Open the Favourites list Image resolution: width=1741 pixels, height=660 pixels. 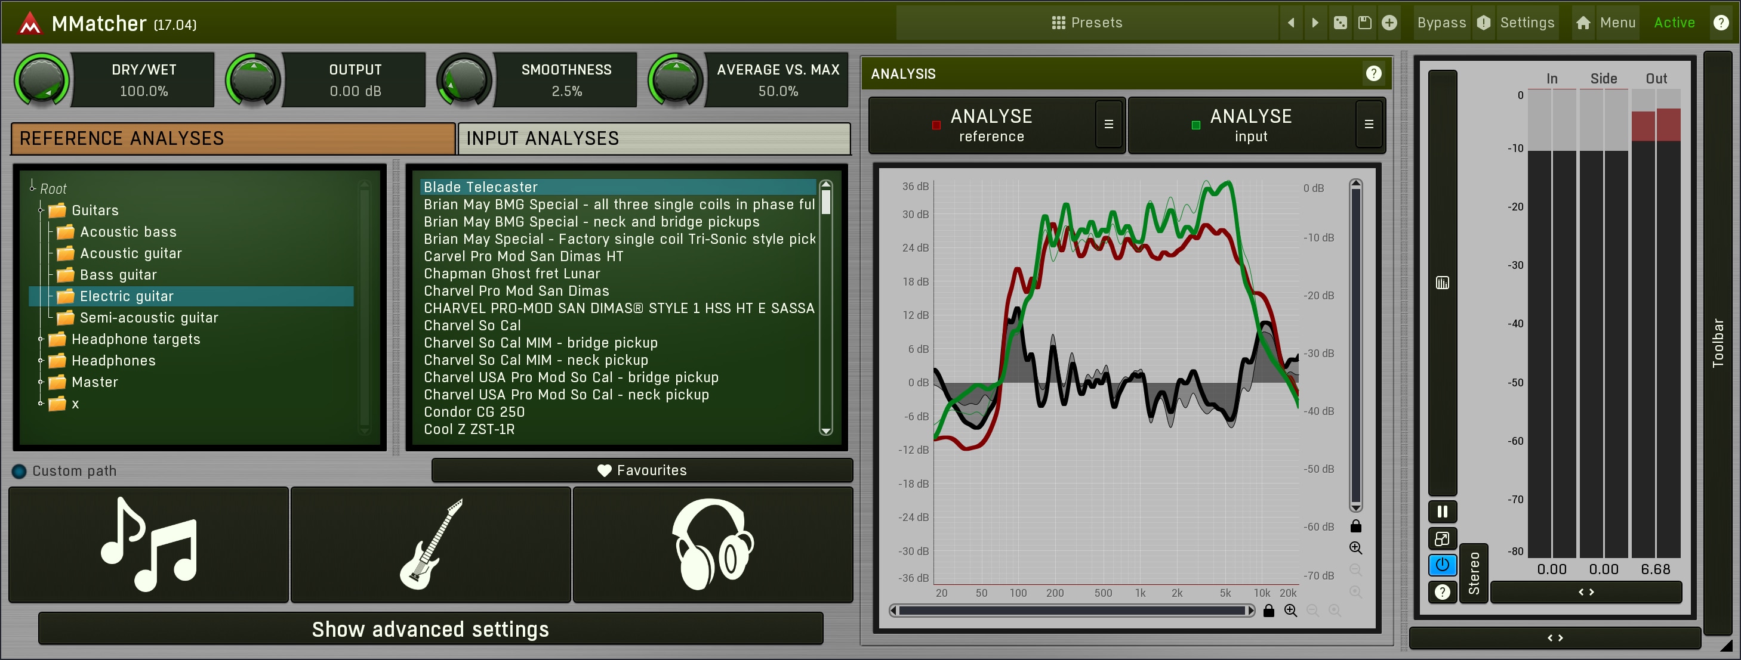642,470
